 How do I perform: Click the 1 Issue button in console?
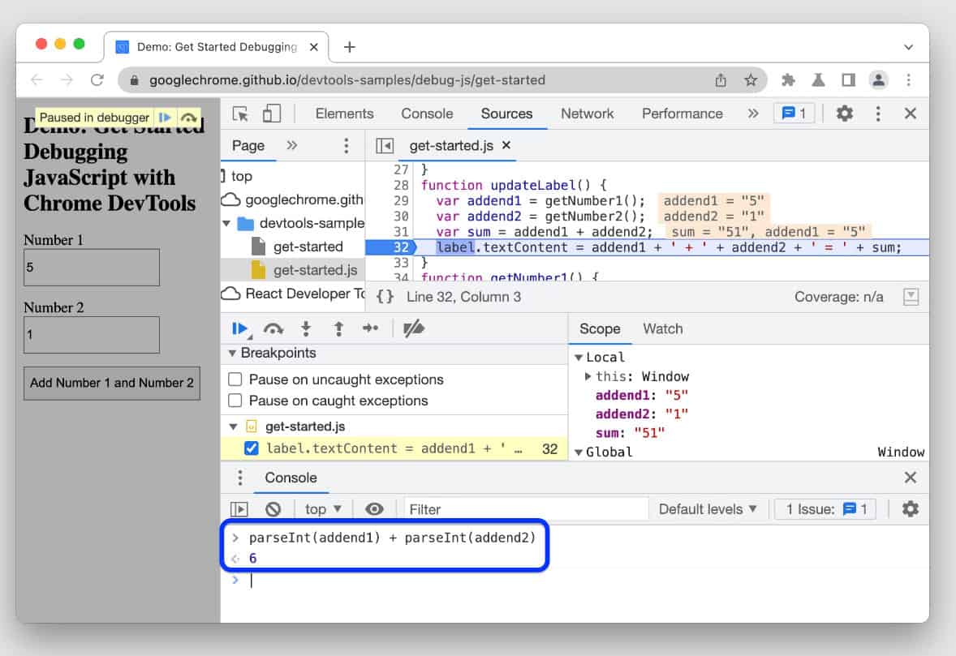(x=825, y=509)
